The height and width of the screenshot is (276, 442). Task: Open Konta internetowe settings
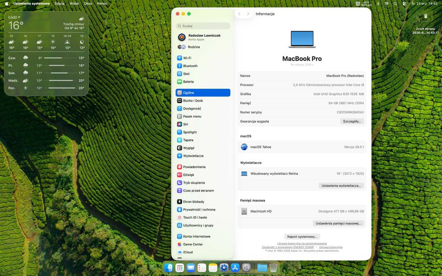[203, 236]
